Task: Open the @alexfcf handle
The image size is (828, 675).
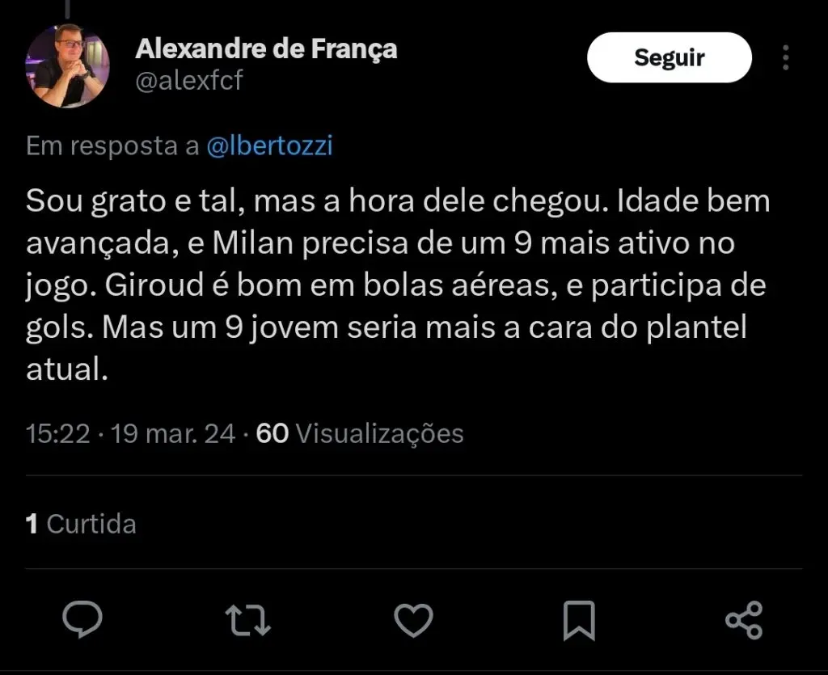Action: click(x=188, y=81)
